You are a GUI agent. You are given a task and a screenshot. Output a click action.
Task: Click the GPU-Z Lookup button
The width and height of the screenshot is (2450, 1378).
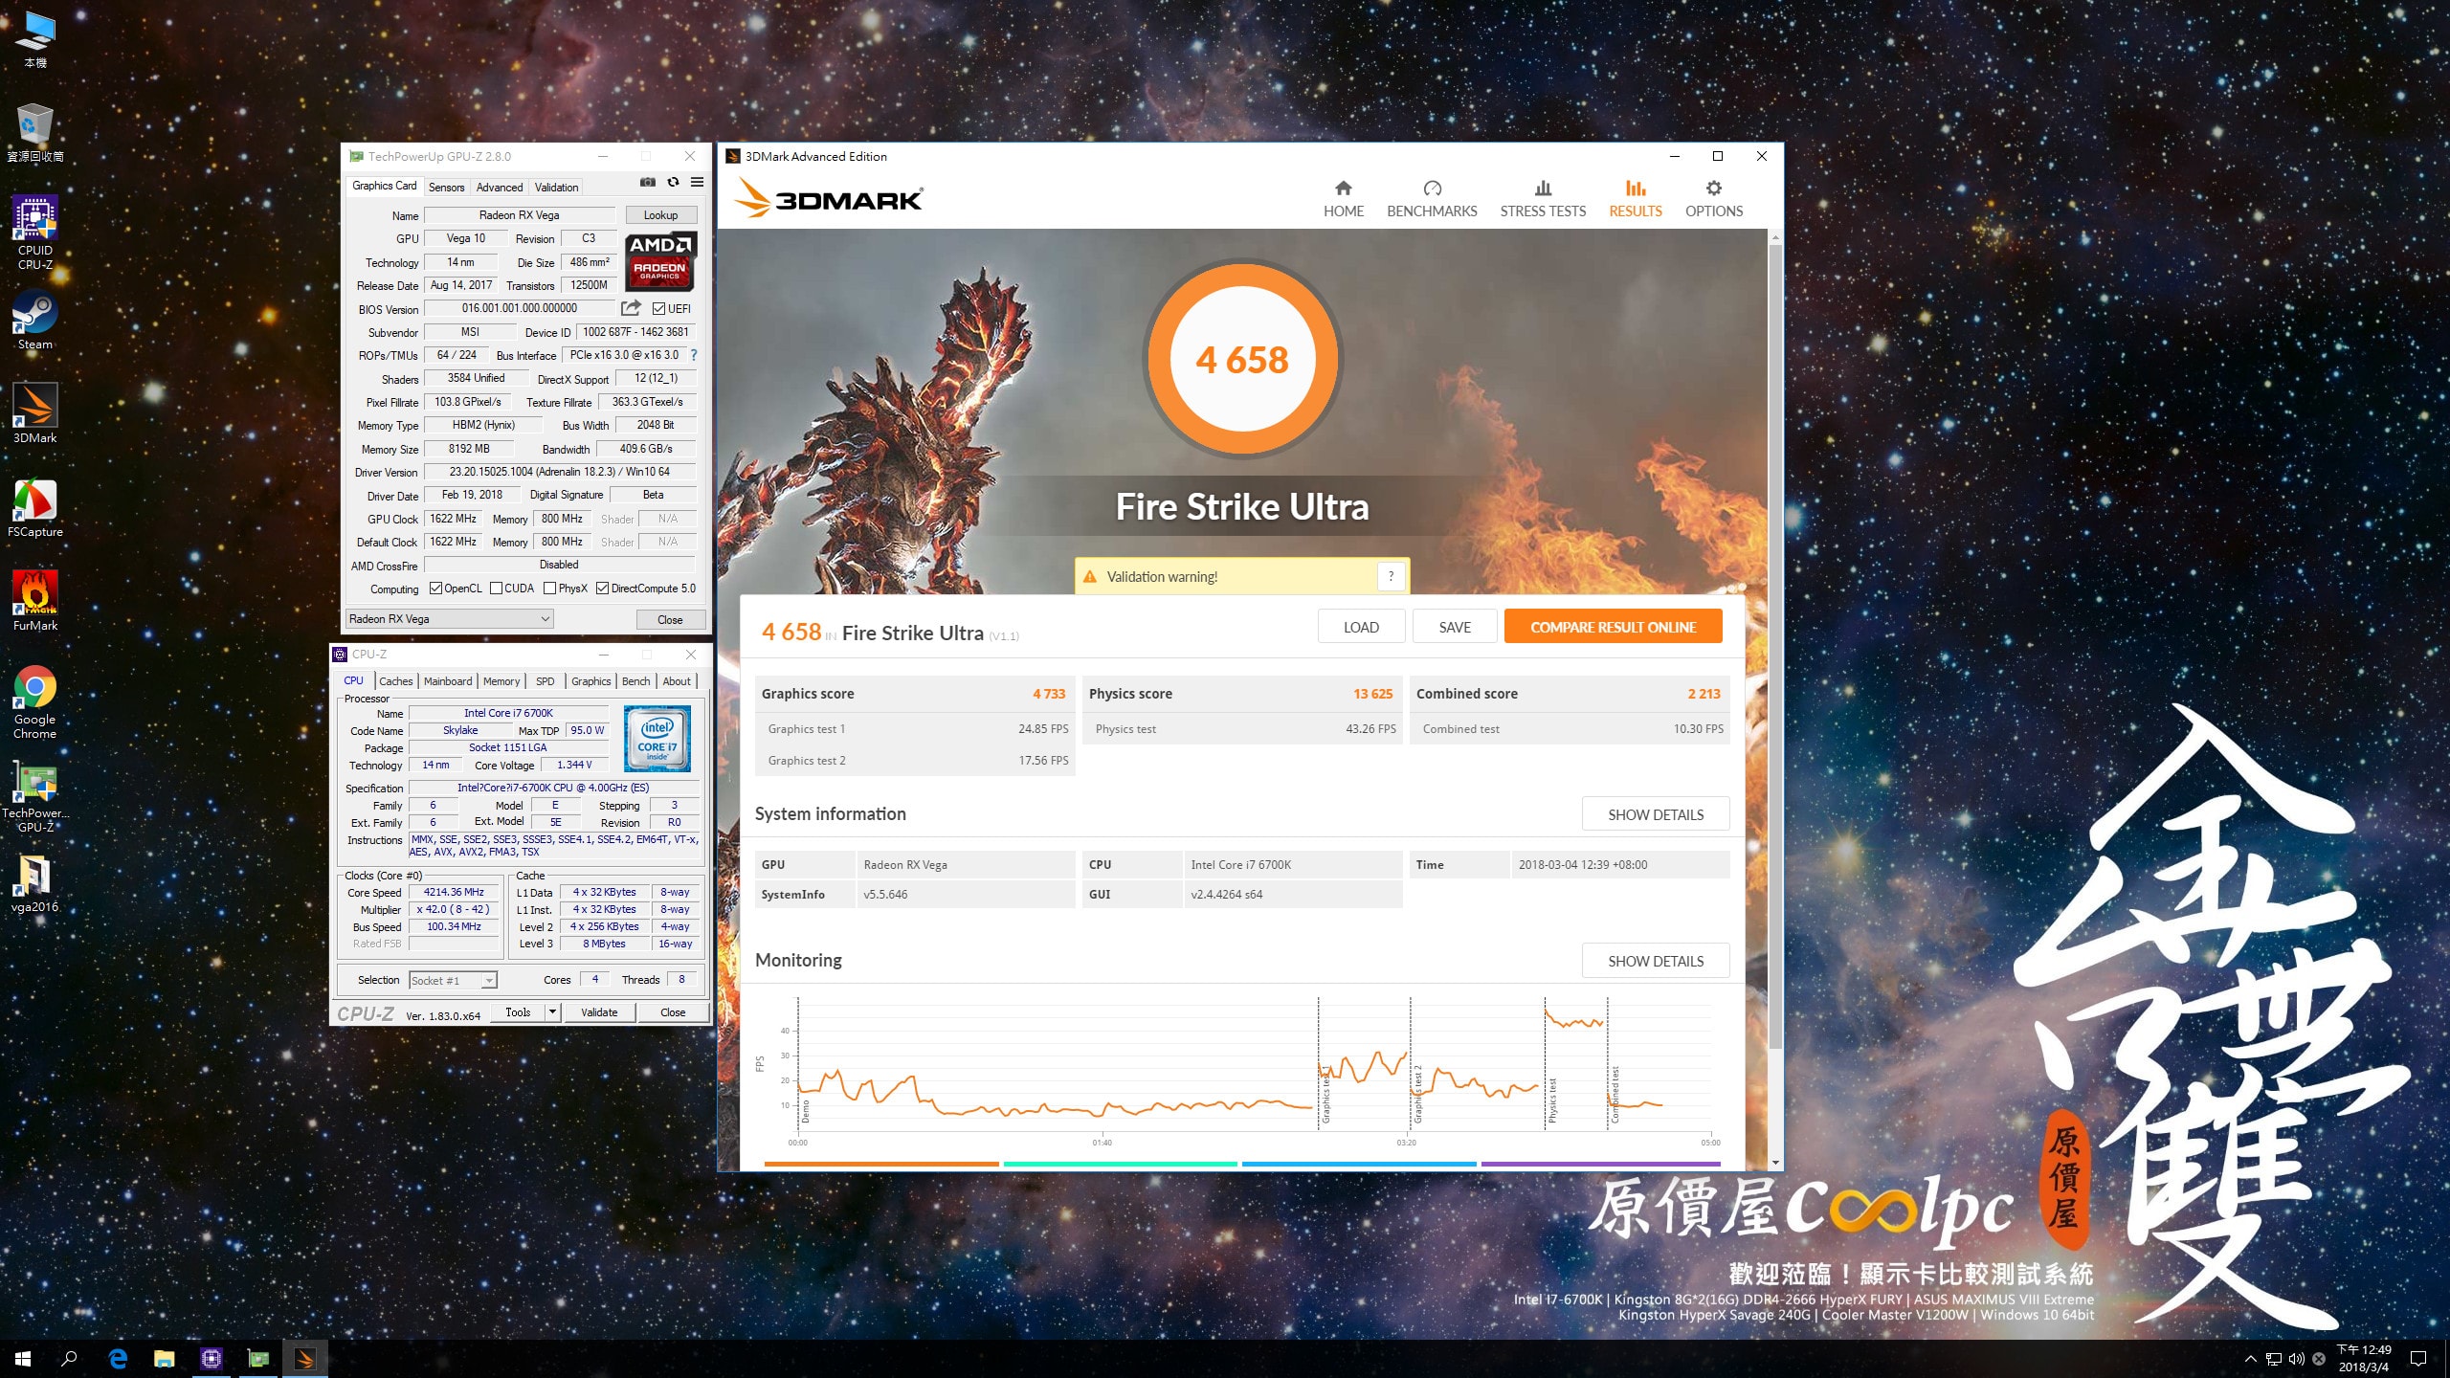[x=660, y=215]
